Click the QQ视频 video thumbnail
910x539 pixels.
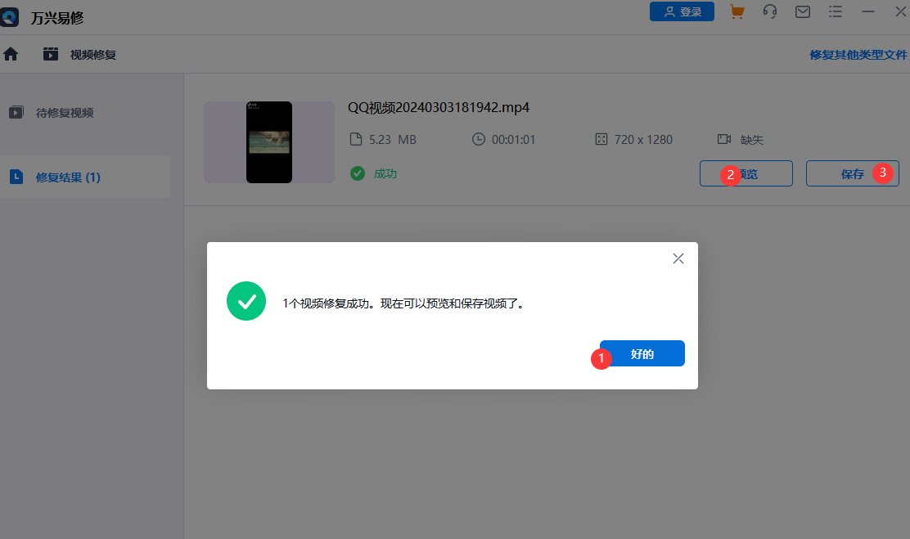(x=269, y=142)
